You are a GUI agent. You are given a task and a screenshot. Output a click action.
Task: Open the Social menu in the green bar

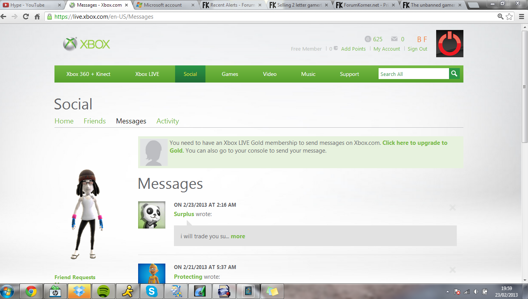click(190, 74)
